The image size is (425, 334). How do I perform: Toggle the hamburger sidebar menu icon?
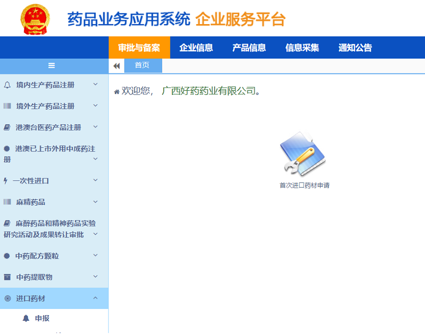[51, 66]
